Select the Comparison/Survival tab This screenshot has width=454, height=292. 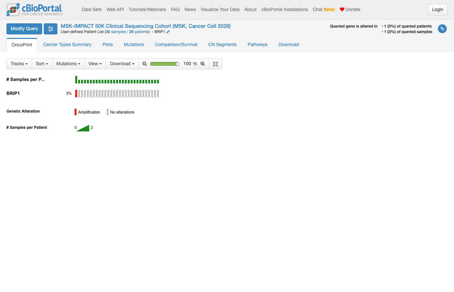click(x=176, y=45)
